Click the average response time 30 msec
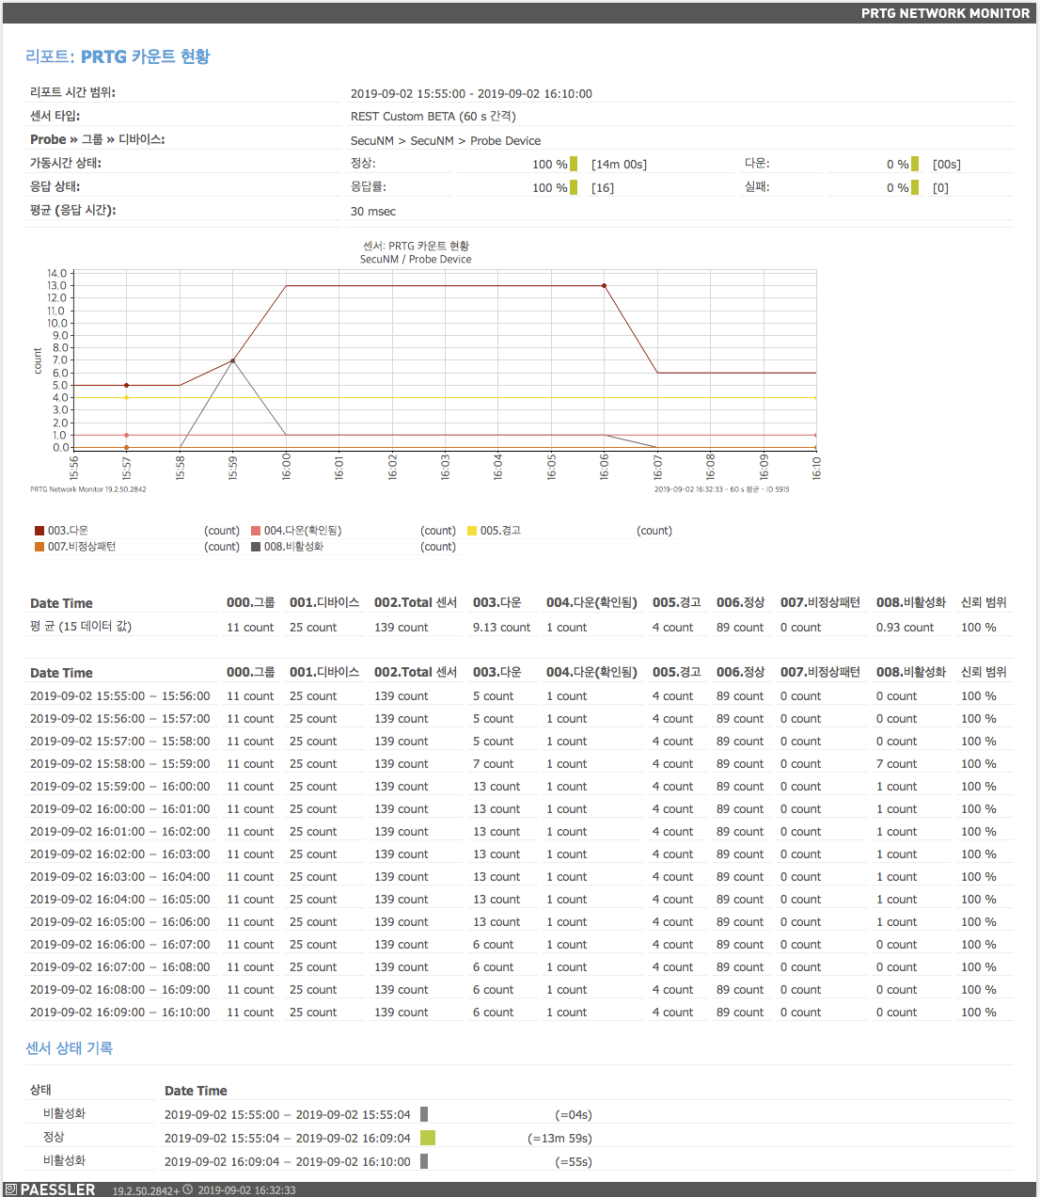The image size is (1040, 1197). point(373,212)
